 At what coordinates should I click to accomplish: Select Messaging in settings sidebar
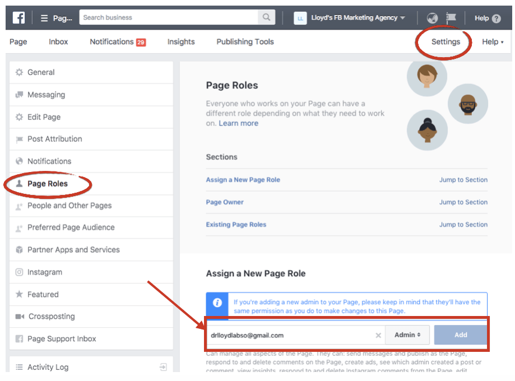point(91,95)
